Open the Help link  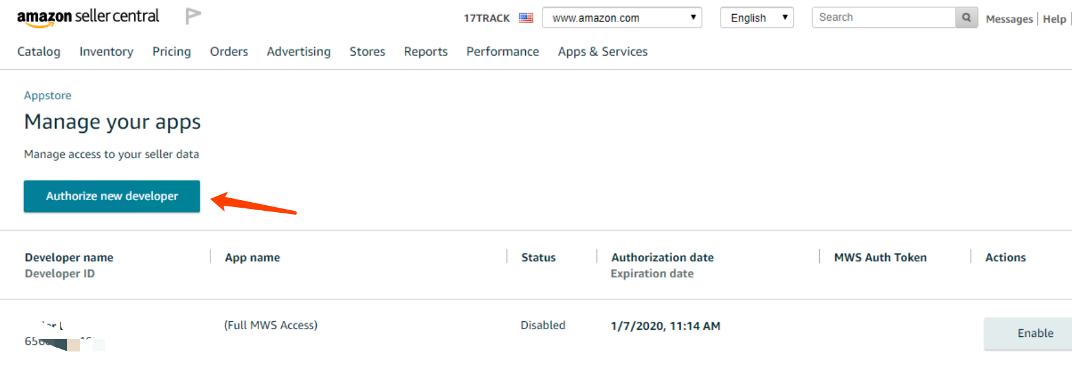coord(1054,19)
